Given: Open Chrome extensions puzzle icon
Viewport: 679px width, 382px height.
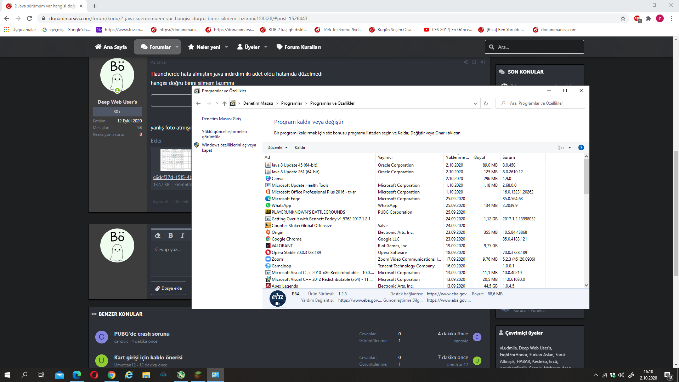Looking at the screenshot, I should click(x=648, y=18).
